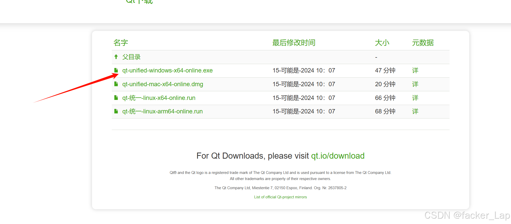Open List of official Qt-project mirrors
This screenshot has width=511, height=224.
[x=281, y=197]
